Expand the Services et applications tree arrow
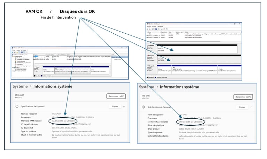267x159 pixels. click(13, 71)
